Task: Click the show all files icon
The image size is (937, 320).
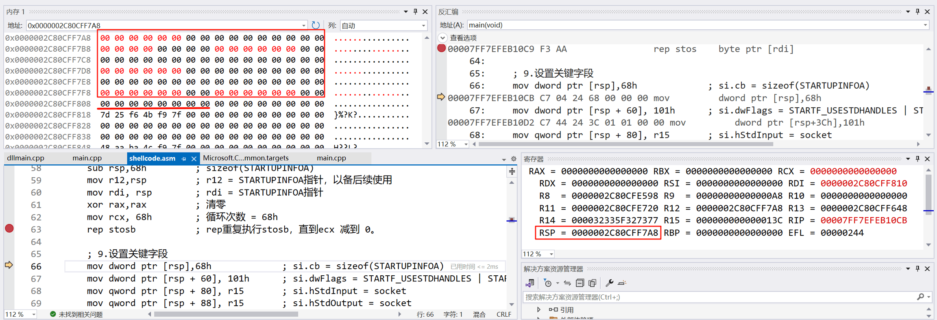Action: (x=593, y=283)
